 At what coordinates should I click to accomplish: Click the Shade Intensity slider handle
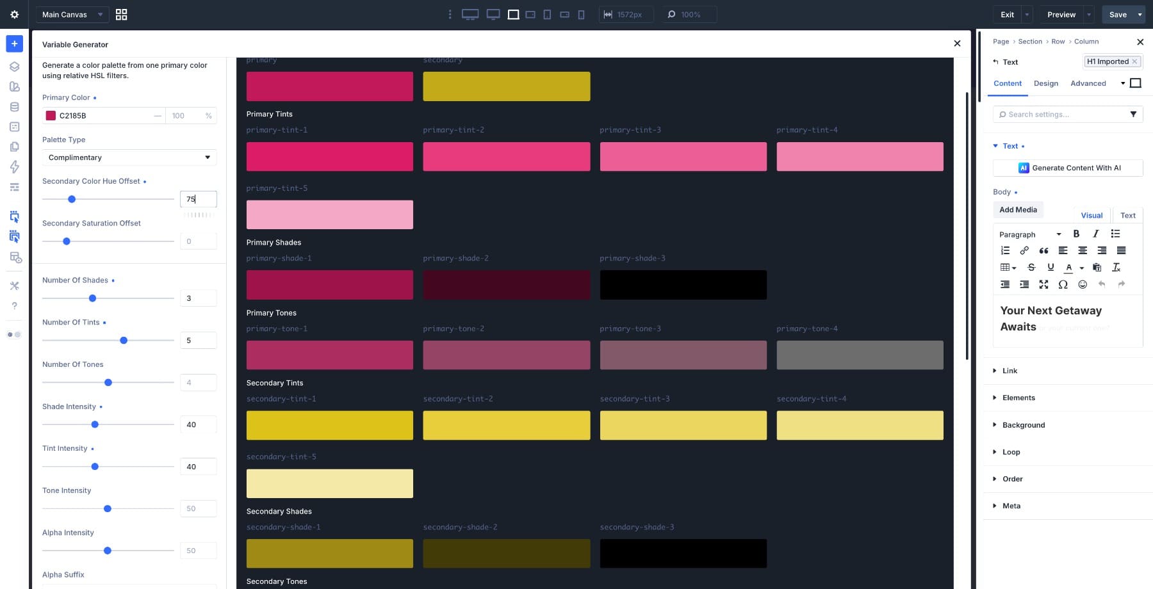(95, 424)
